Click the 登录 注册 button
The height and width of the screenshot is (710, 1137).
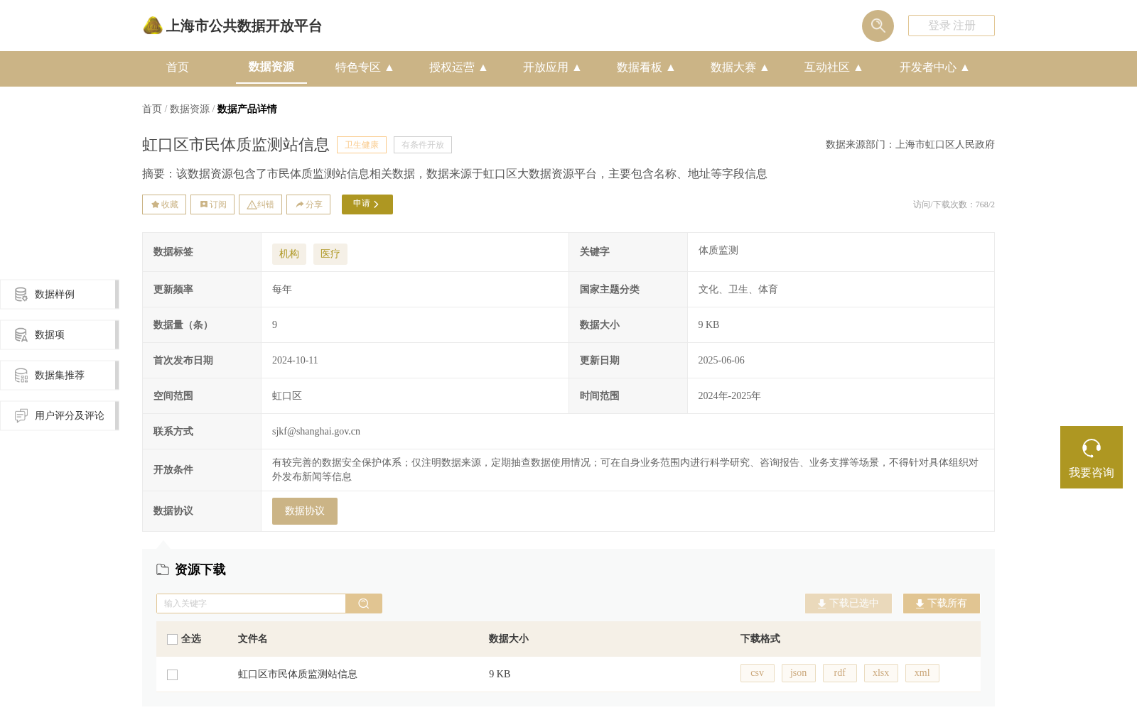(952, 26)
